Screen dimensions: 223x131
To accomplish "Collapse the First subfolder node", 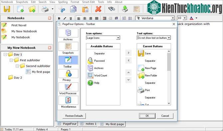I will tap(11, 60).
